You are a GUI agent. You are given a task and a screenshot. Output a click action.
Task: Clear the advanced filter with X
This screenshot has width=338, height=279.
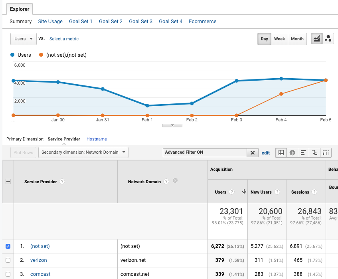pyautogui.click(x=252, y=152)
